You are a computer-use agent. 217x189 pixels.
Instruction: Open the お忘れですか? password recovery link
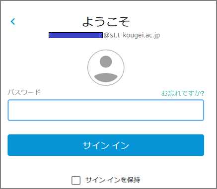click(x=183, y=93)
